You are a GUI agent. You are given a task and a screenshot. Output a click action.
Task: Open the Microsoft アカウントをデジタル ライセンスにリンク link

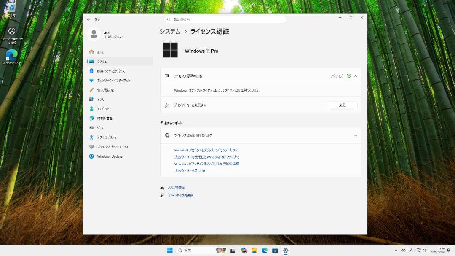206,150
